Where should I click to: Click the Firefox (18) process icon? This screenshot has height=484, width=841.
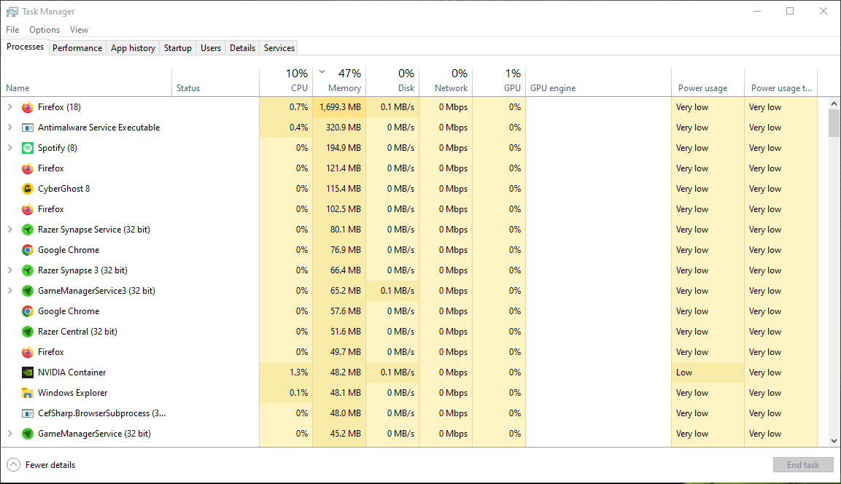click(28, 107)
